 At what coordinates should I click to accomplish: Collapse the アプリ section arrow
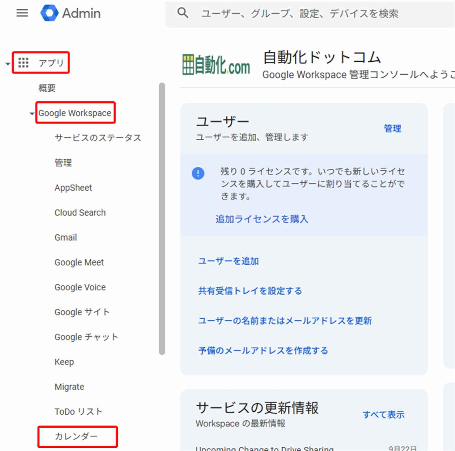(8, 64)
